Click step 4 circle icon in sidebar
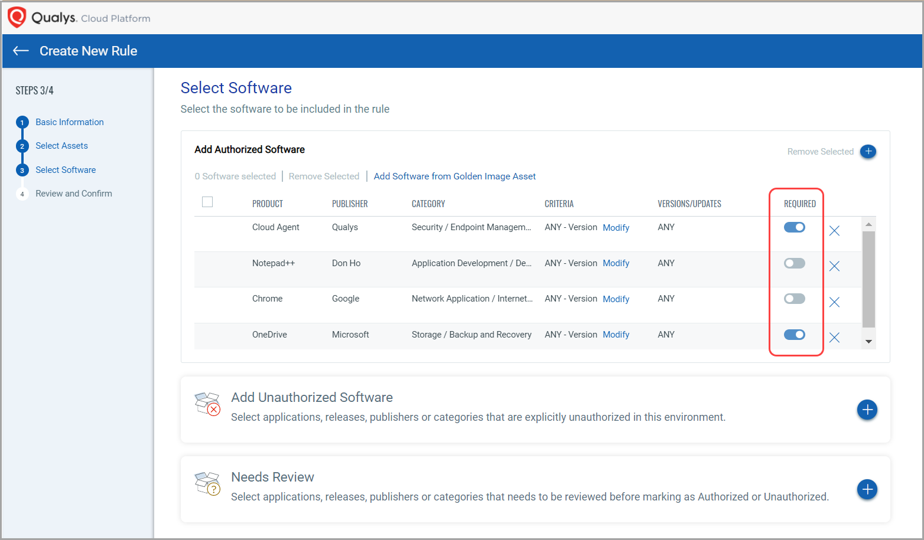This screenshot has height=540, width=924. (x=22, y=194)
